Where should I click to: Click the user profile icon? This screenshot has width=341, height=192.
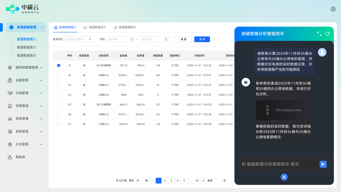(333, 9)
